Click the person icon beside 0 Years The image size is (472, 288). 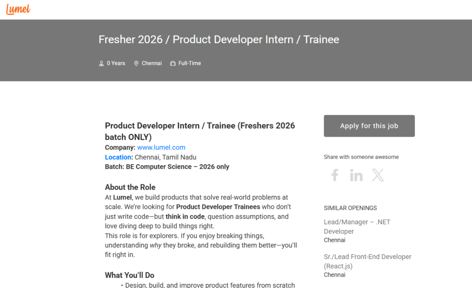coord(101,63)
